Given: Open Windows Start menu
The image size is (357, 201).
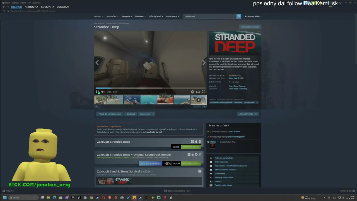Looking at the screenshot, I should click(x=5, y=198).
